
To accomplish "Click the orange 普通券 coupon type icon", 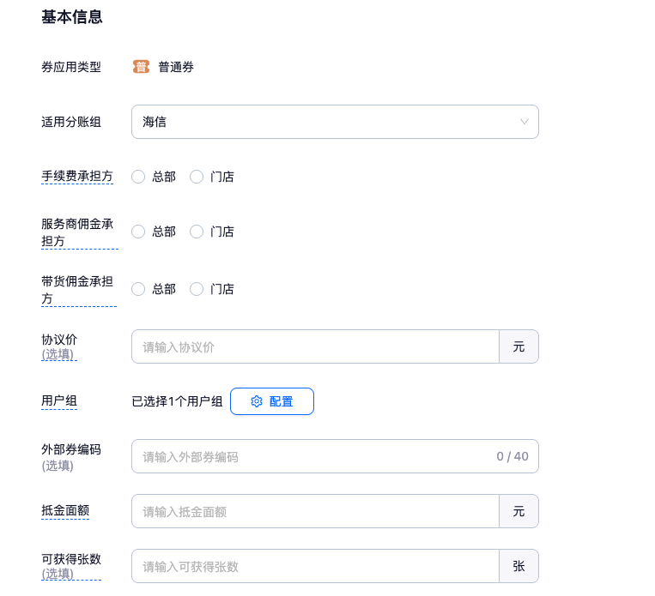I will 141,67.
